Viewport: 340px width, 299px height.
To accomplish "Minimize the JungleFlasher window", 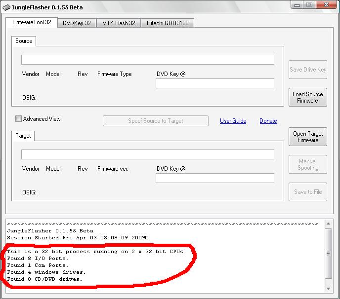I will pyautogui.click(x=297, y=5).
